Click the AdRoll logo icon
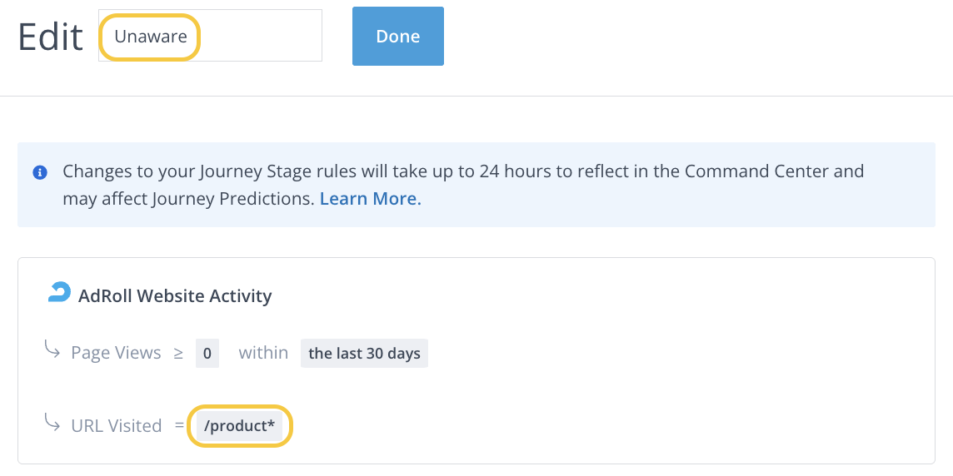The image size is (953, 476). (x=59, y=293)
